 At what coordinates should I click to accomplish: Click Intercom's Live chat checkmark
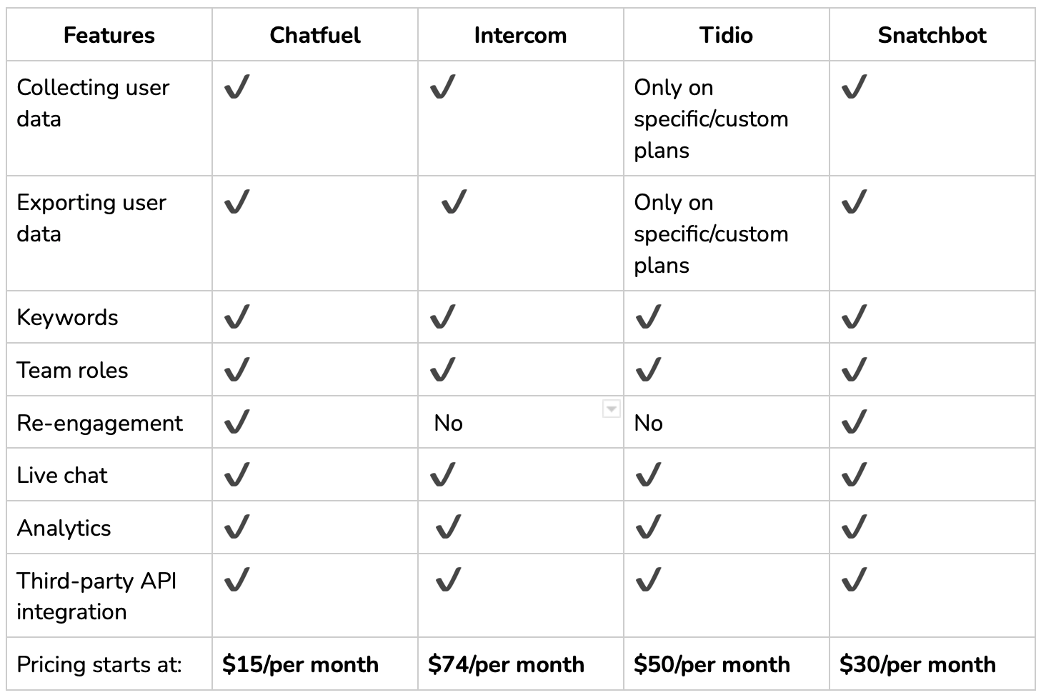[x=442, y=474]
